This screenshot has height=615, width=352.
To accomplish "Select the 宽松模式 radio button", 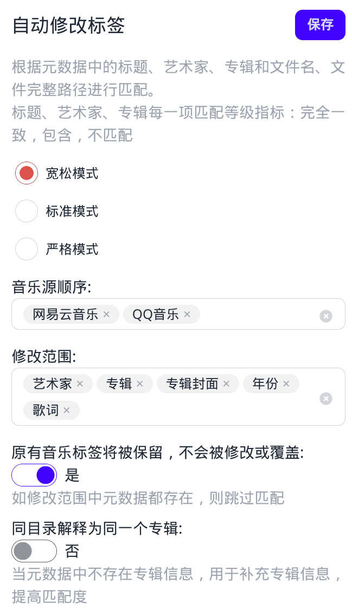I will click(x=27, y=173).
